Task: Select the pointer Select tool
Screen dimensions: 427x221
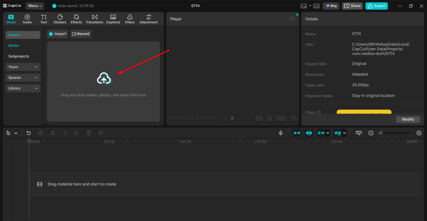Action: 8,133
